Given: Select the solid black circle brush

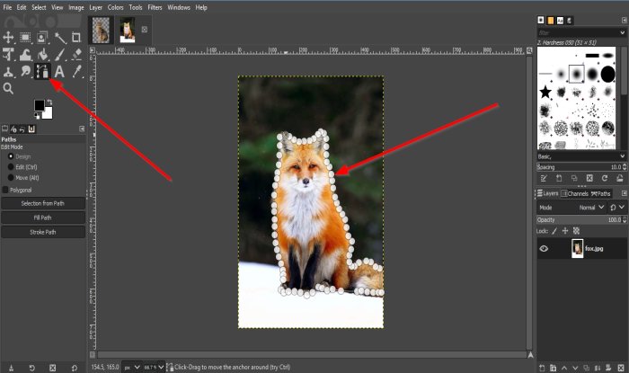Looking at the screenshot, I should point(607,74).
